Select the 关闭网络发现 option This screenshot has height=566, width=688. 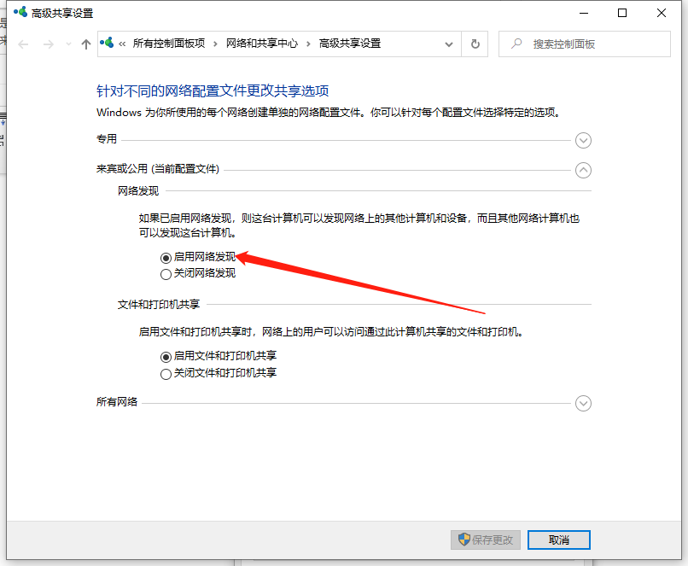tap(166, 274)
